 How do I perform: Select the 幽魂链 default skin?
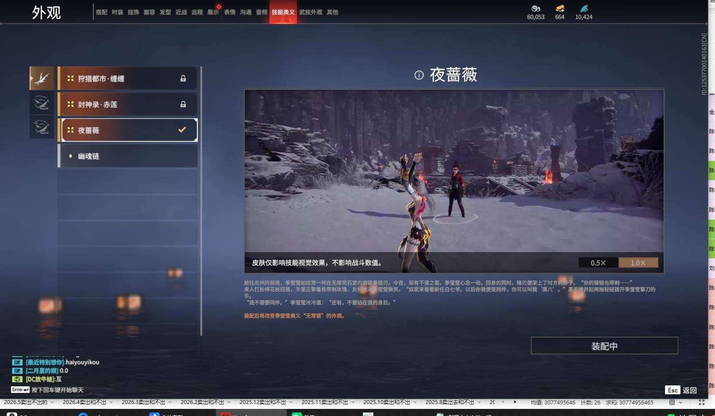point(127,156)
